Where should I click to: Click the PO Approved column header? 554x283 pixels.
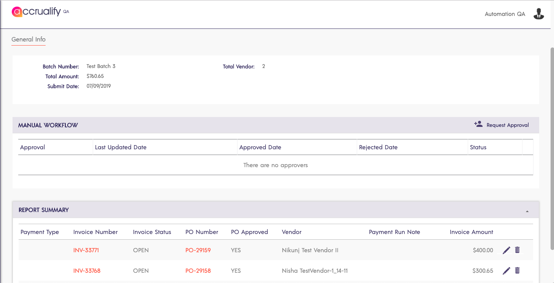(x=249, y=232)
